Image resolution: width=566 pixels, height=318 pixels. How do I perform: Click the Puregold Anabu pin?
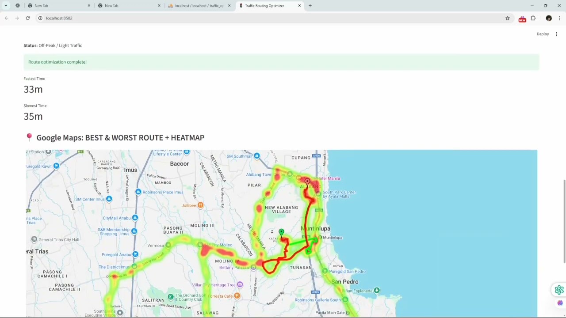tap(135, 254)
